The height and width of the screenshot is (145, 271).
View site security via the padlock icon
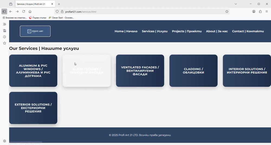62,12
